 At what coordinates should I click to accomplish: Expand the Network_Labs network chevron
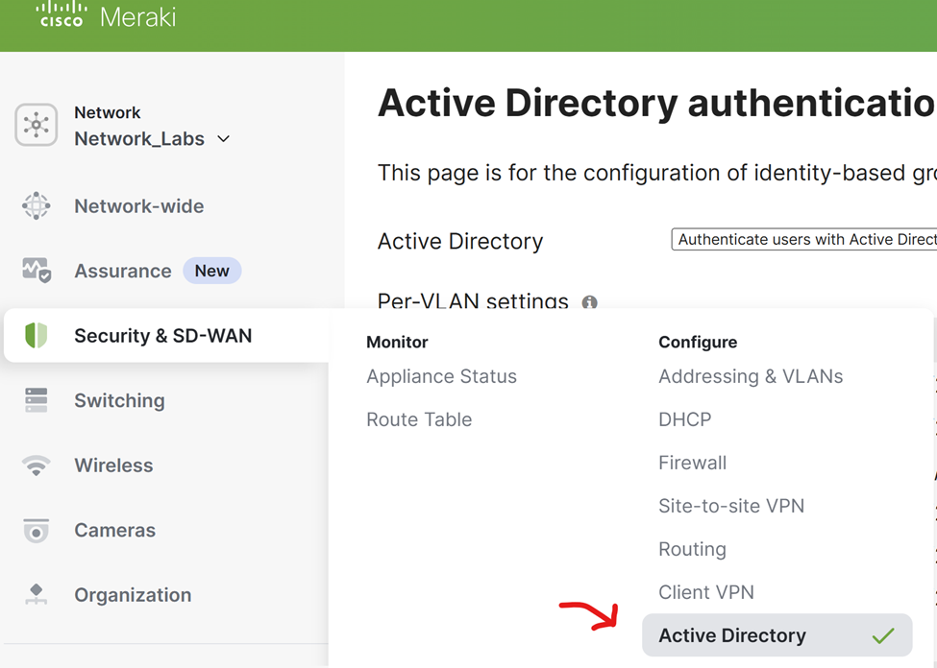tap(224, 139)
